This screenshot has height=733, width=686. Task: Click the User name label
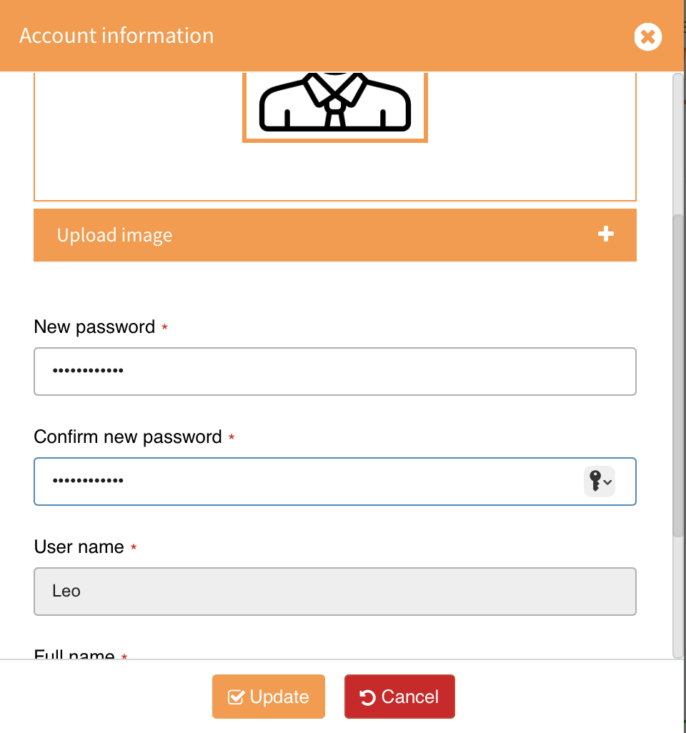79,547
